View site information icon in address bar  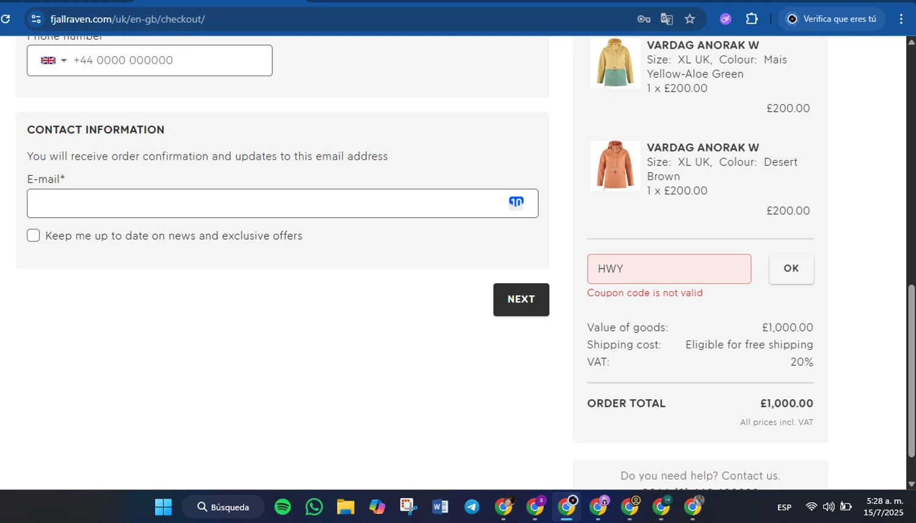point(36,19)
